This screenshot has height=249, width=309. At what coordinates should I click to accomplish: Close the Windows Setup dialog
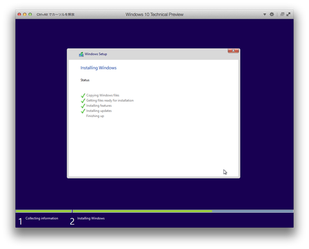233,51
